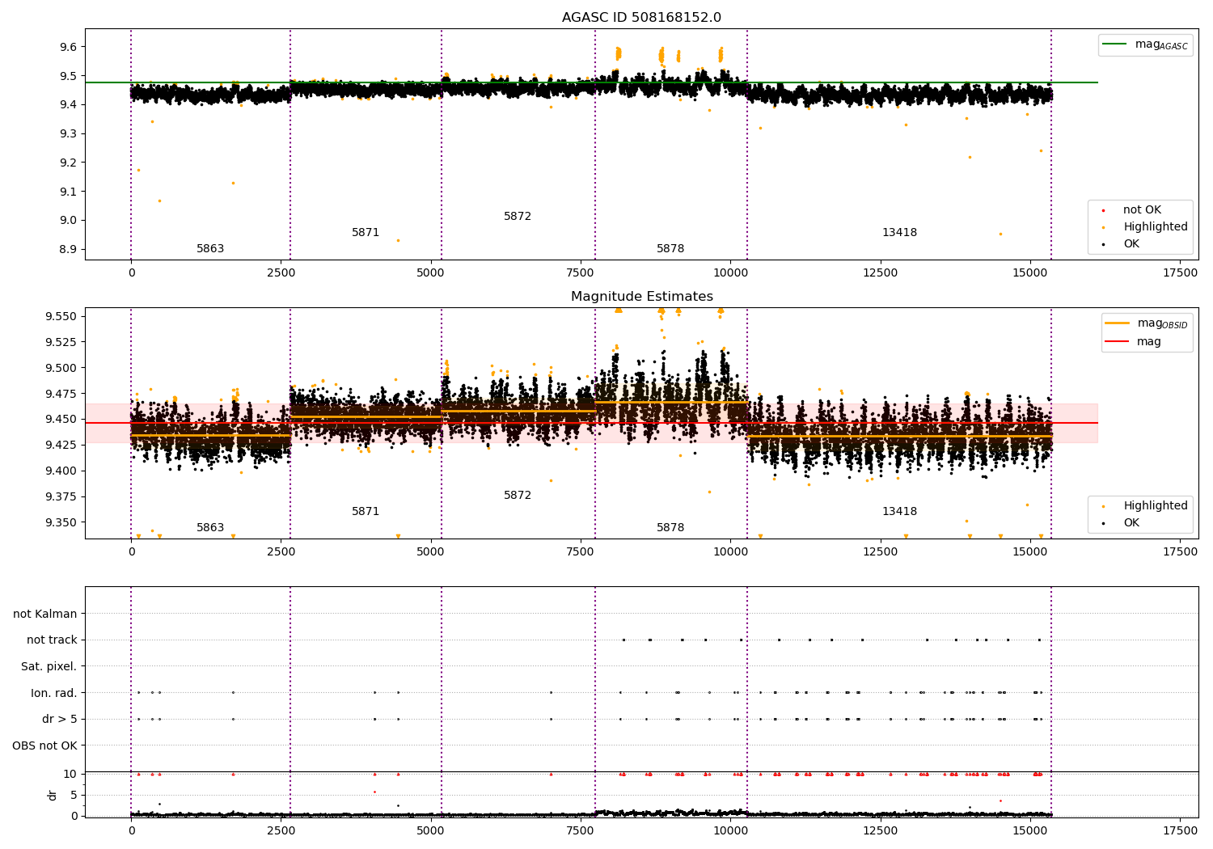Click "not OK" in the top plot legend
The width and height of the screenshot is (1213, 849).
(x=1141, y=209)
